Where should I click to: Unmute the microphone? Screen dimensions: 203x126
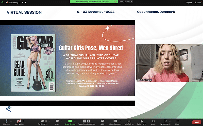(6, 122)
